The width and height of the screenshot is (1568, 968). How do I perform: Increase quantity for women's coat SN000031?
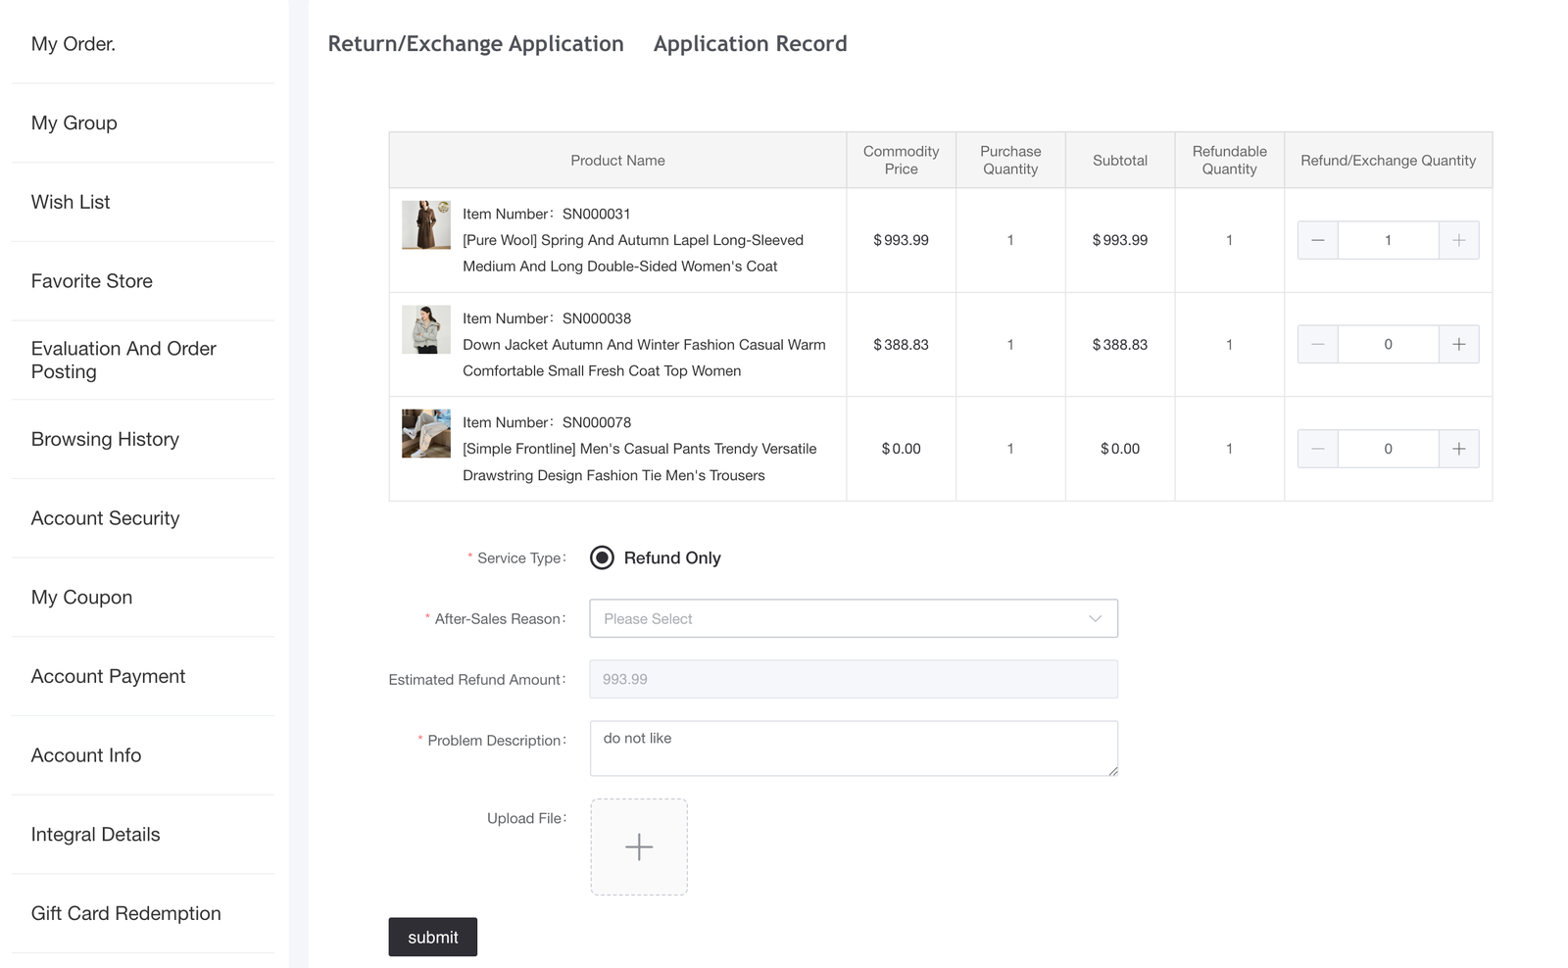[1458, 240]
